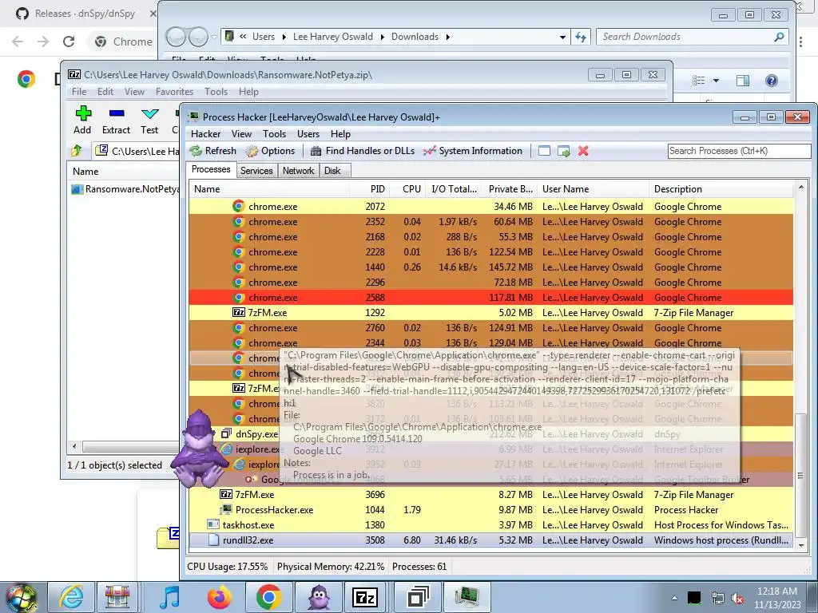The image size is (818, 613).
Task: Open Explorer view options dropdown arrow
Action: tap(716, 81)
